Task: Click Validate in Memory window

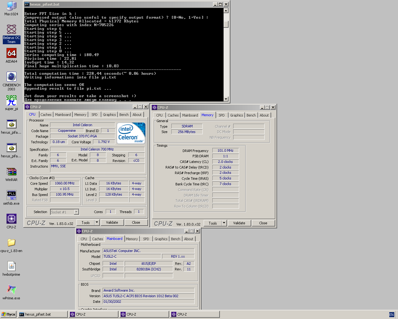Action: point(239,223)
